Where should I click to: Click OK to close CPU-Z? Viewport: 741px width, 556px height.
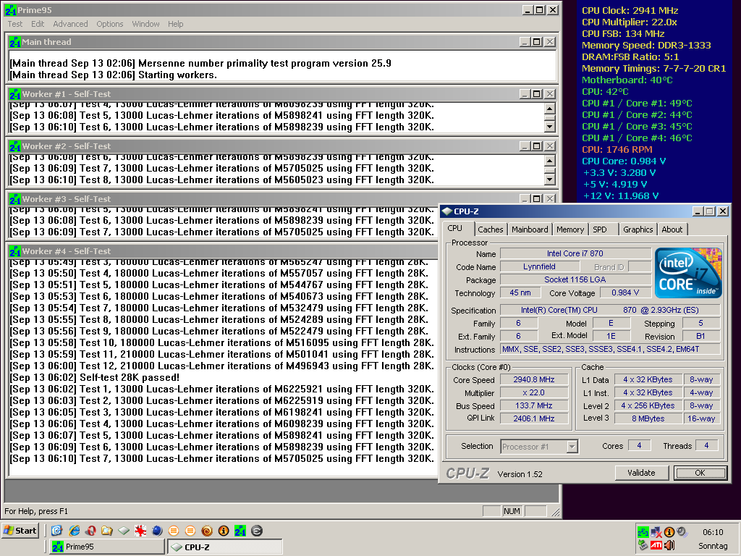(700, 473)
